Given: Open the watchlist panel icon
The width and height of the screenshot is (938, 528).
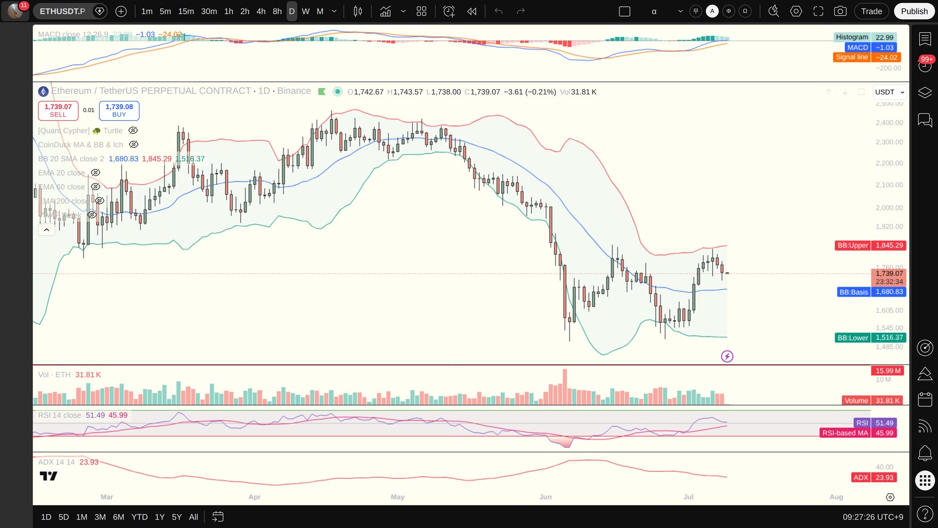Looking at the screenshot, I should 925,39.
